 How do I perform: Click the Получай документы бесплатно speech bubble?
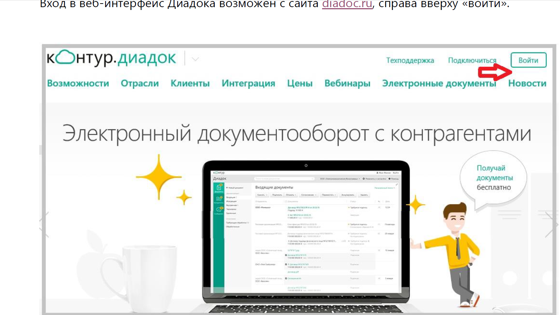pyautogui.click(x=494, y=178)
